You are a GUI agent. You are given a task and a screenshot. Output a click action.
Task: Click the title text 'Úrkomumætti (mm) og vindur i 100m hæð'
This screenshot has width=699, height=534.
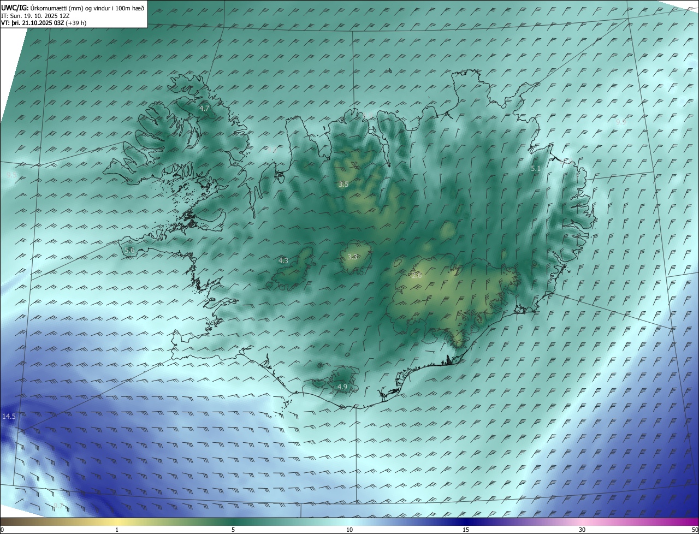coord(87,8)
